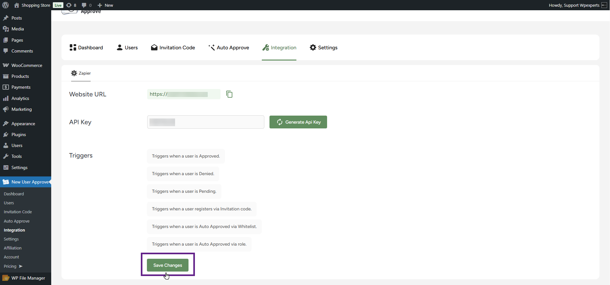
Task: Open WP File Manager menu
Action: pos(28,278)
